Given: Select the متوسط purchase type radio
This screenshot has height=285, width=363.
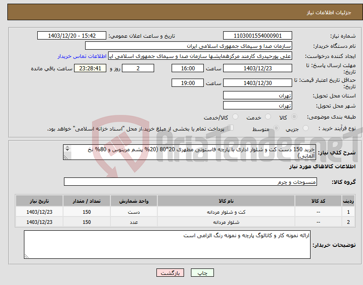Looking at the screenshot, I should [x=276, y=128].
